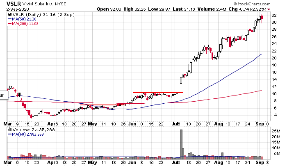Image resolution: width=287 pixels, height=166 pixels.
Task: Click the VSLR (Daily) 31.16 legend text
Action: click(x=43, y=15)
